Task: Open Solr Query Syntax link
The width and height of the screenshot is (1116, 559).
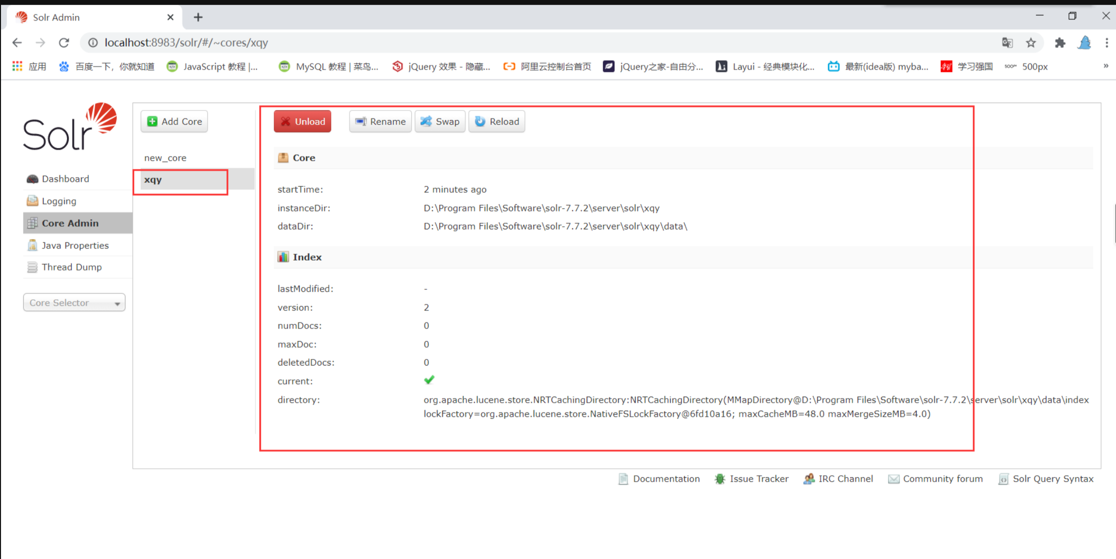Action: [x=1052, y=479]
